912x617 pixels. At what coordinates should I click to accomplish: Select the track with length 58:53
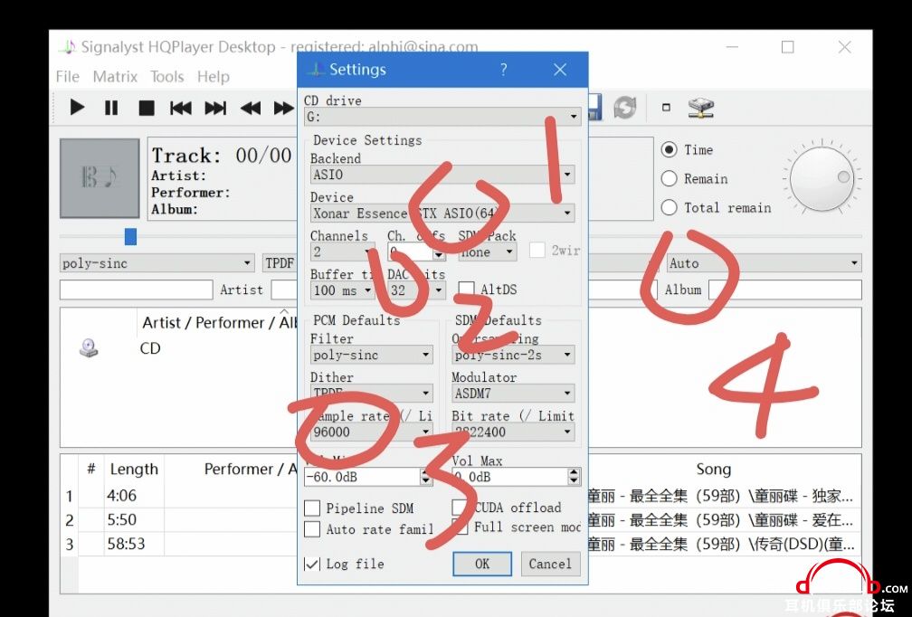point(127,545)
